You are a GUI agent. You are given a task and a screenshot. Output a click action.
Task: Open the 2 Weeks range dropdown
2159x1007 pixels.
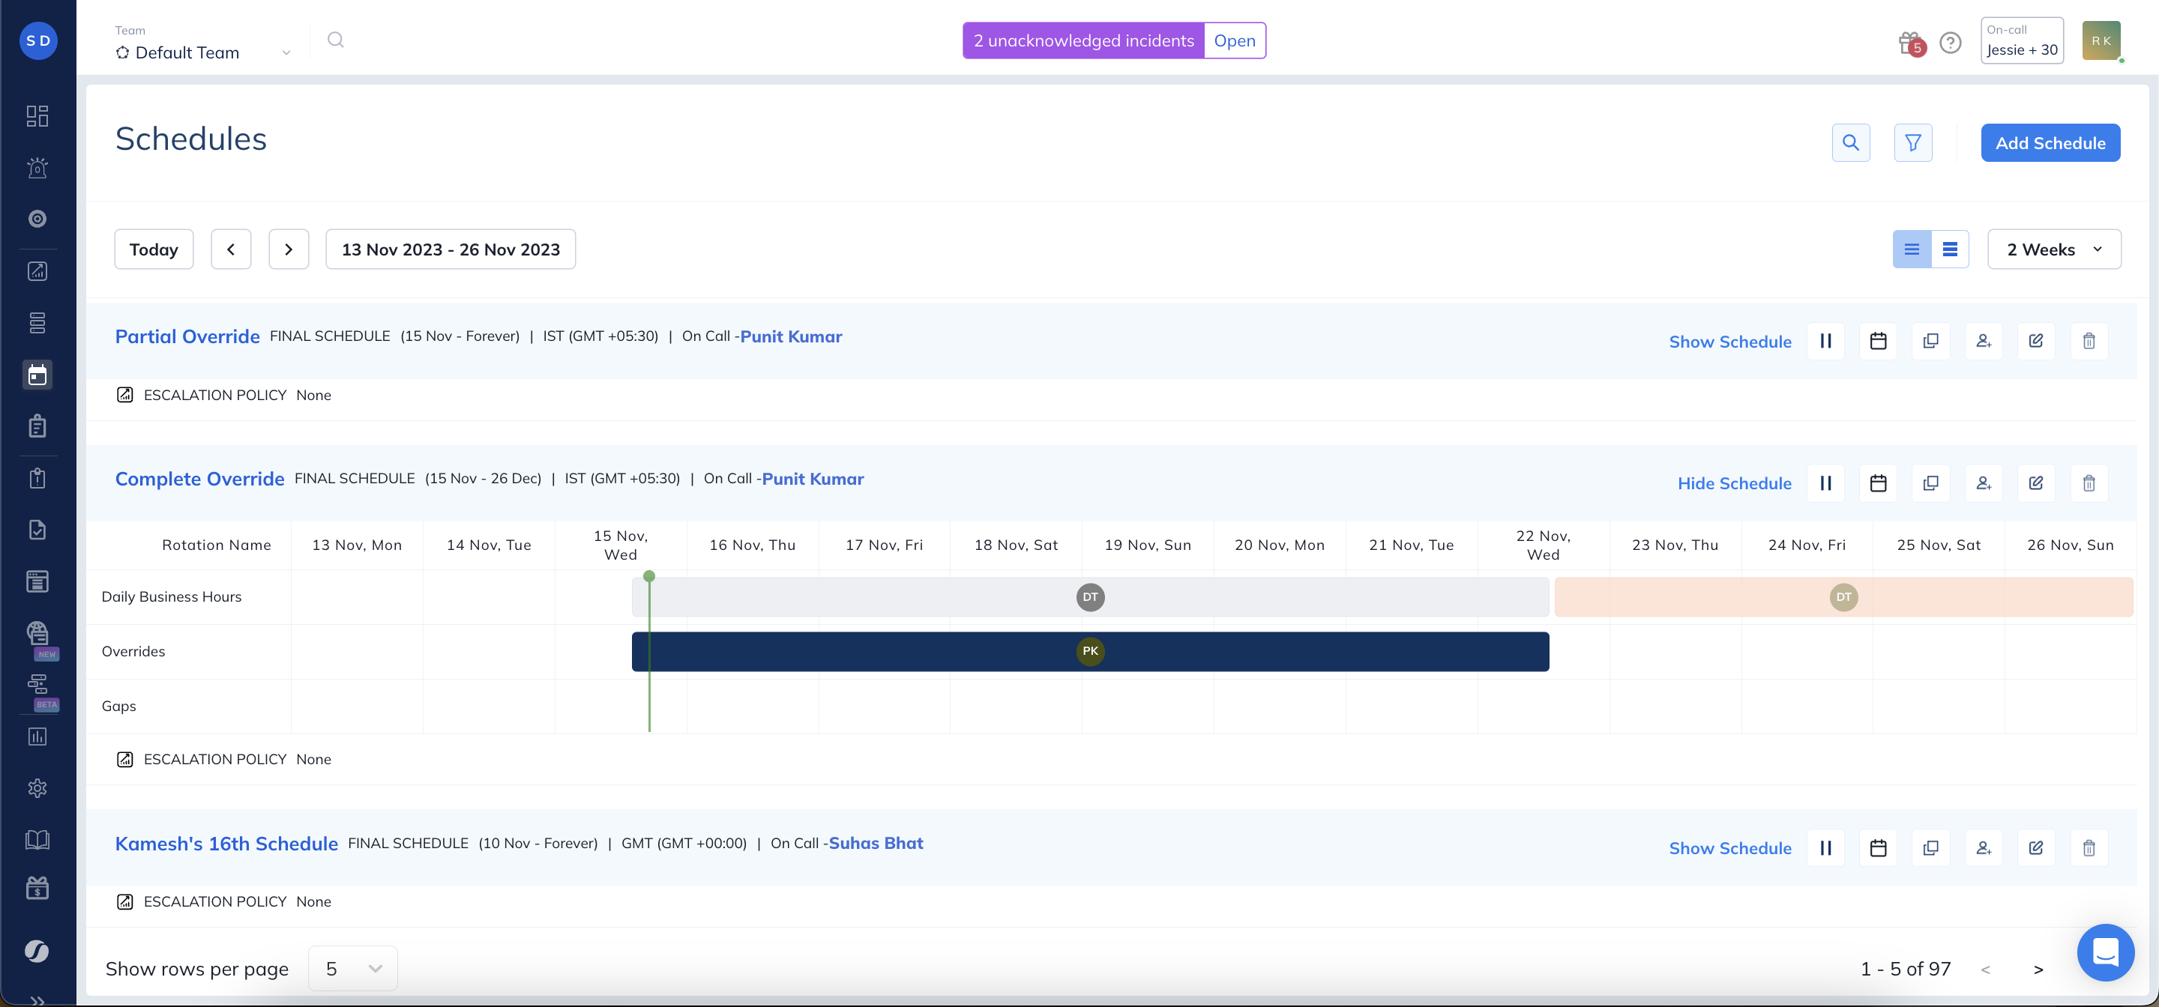(2053, 250)
